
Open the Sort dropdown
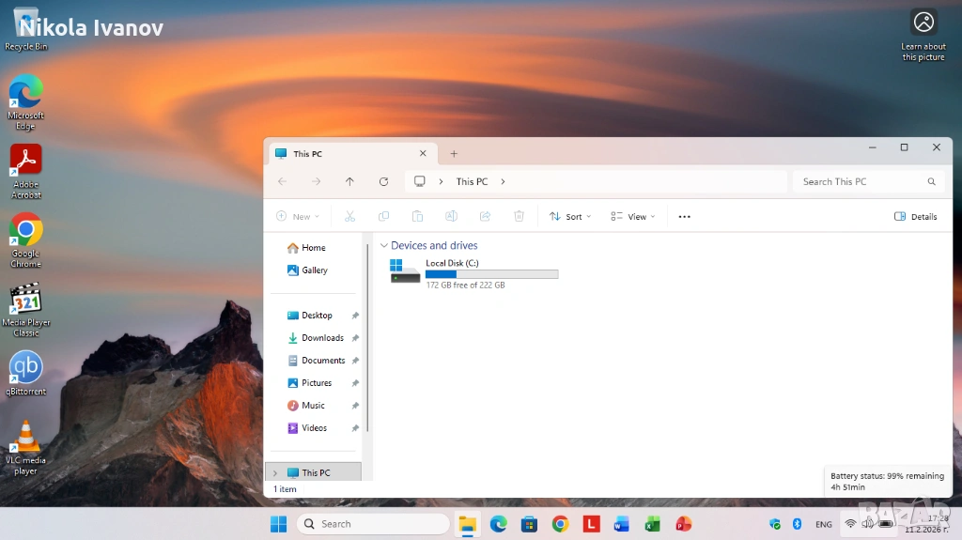(x=570, y=217)
